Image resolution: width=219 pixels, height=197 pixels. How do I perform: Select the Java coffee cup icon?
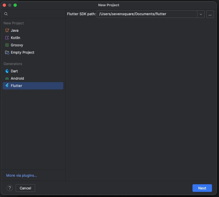(7, 31)
